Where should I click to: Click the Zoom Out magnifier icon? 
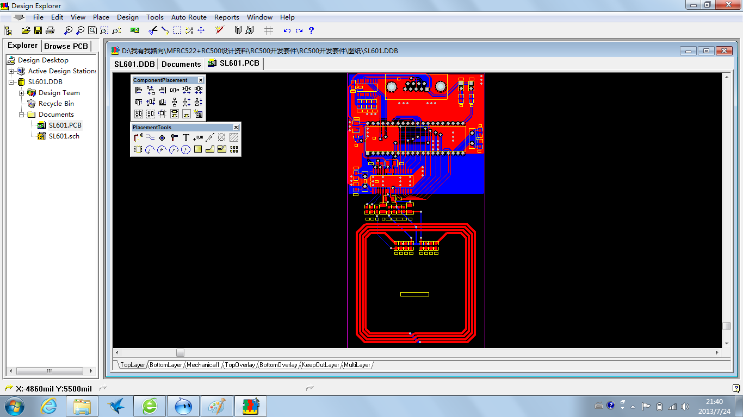click(x=80, y=30)
